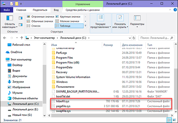
Task: Toggle the Details pane icon
Action: tap(20, 24)
